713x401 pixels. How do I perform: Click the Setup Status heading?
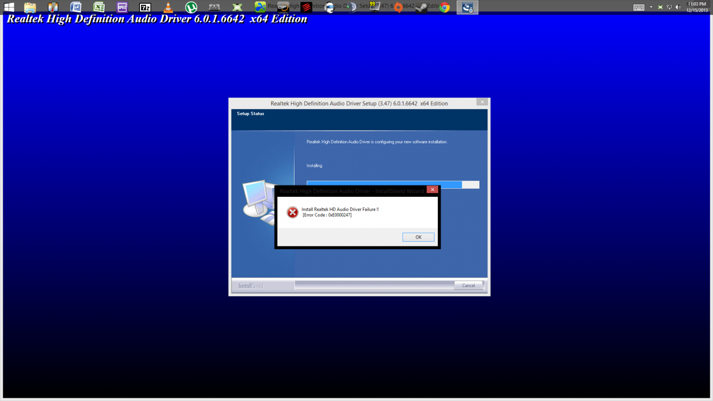[x=251, y=113]
